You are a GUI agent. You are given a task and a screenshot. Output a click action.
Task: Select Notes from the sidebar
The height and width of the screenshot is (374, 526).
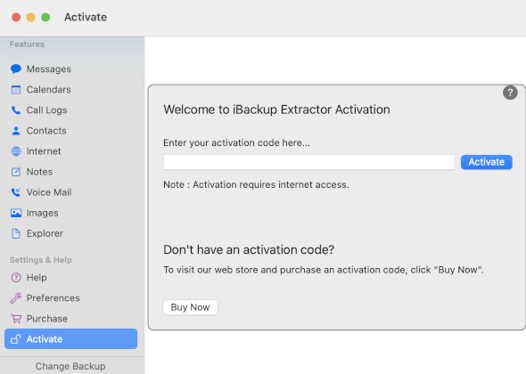coord(39,172)
